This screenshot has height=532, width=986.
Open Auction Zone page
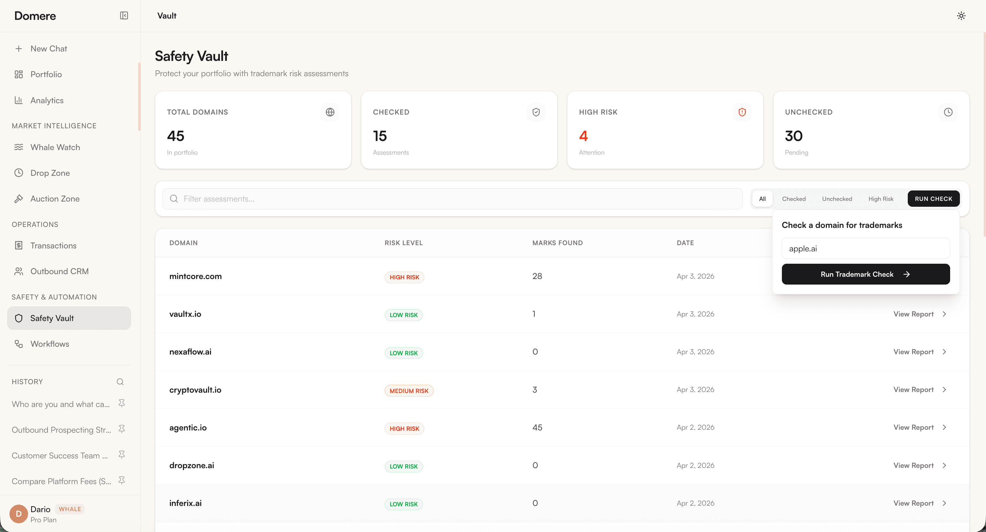point(55,199)
